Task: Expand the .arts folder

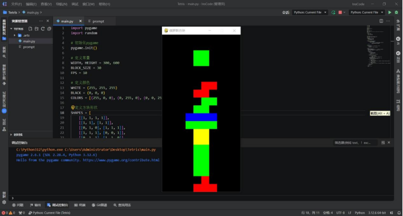Action: tap(15, 35)
